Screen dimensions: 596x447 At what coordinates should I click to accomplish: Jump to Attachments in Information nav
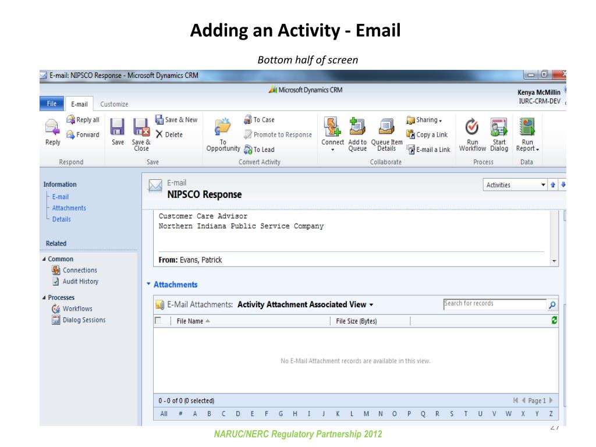pos(69,208)
